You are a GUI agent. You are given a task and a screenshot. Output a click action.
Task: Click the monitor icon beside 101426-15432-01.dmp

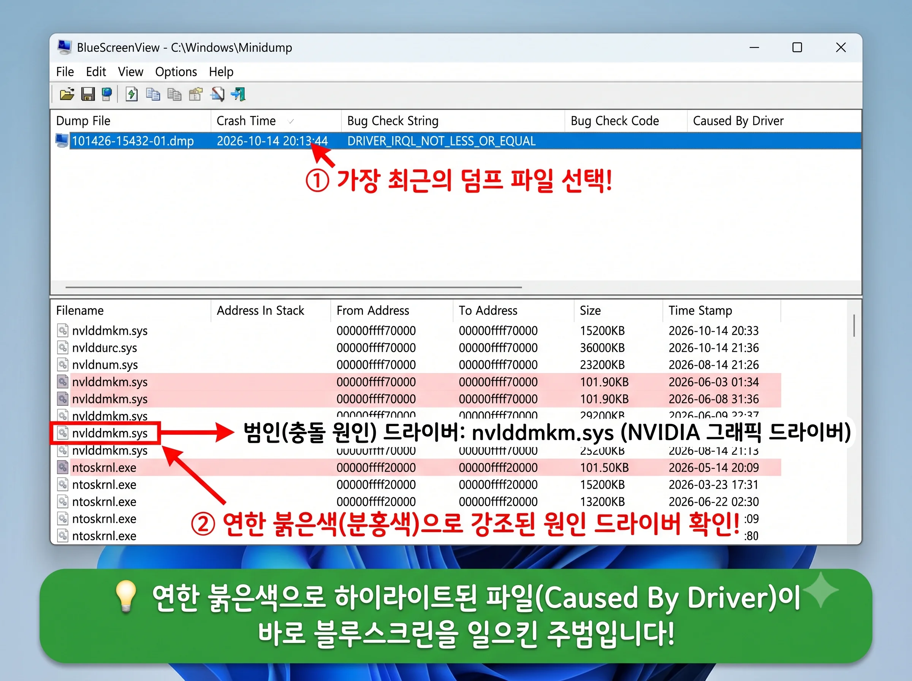(x=62, y=141)
